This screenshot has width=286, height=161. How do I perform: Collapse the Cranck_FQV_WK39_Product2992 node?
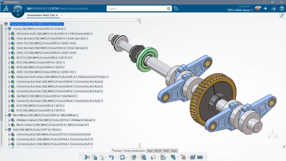[6, 29]
